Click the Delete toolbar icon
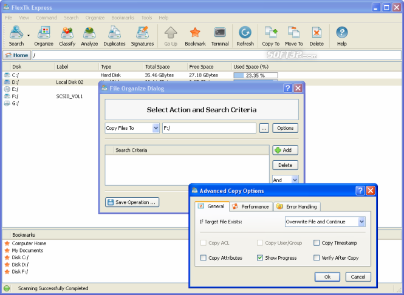The width and height of the screenshot is (404, 295). pyautogui.click(x=317, y=33)
